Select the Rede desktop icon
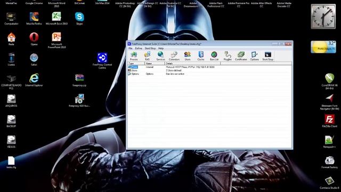Viewport: 341px width, 192px height. pos(11,39)
